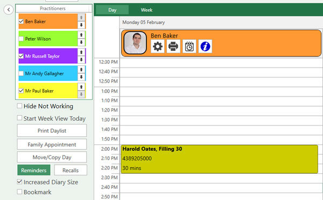Tick the Peter Wilson practitioner checkbox
Viewport: 323px width, 200px height.
[21, 39]
